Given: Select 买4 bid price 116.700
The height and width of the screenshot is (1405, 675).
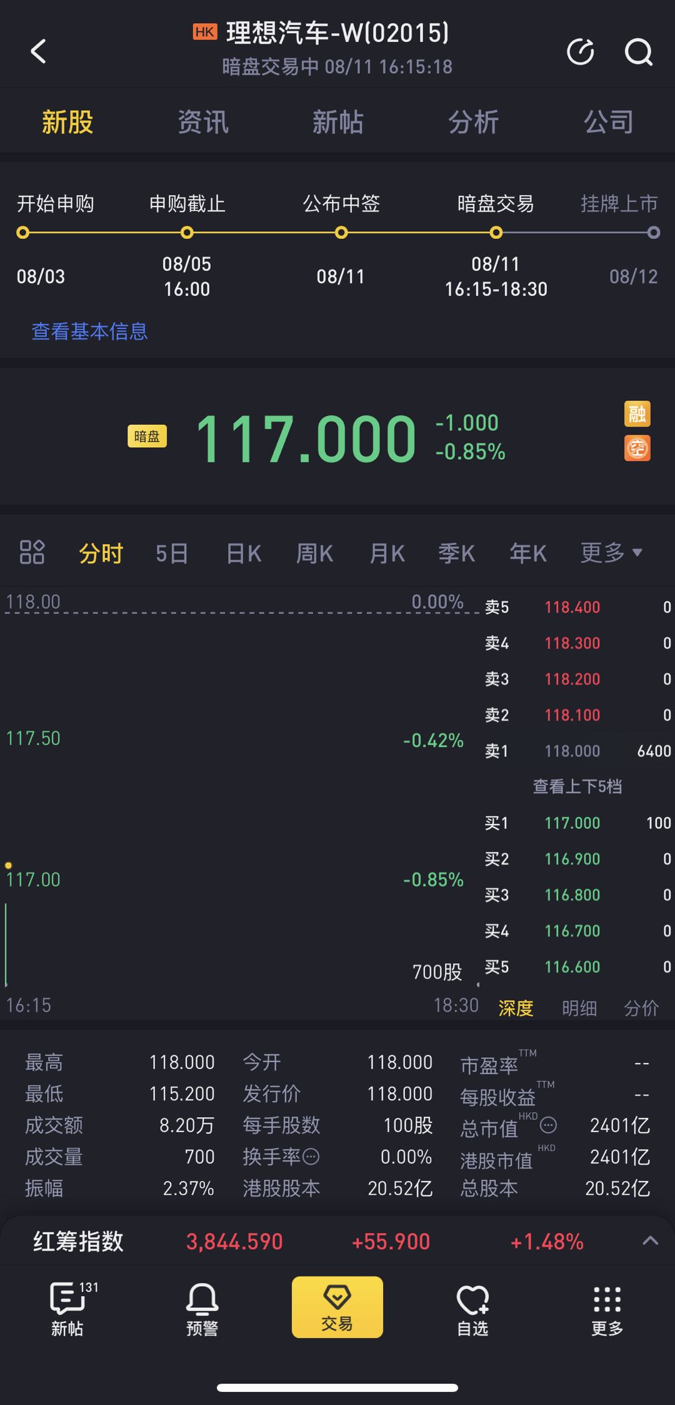Looking at the screenshot, I should [572, 931].
